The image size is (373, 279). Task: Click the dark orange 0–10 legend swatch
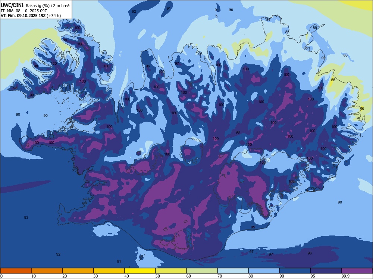(x=16, y=271)
